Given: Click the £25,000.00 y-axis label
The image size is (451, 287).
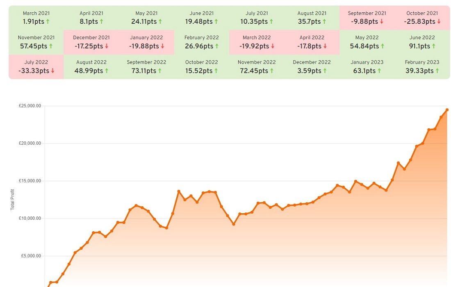Looking at the screenshot, I should (x=30, y=106).
